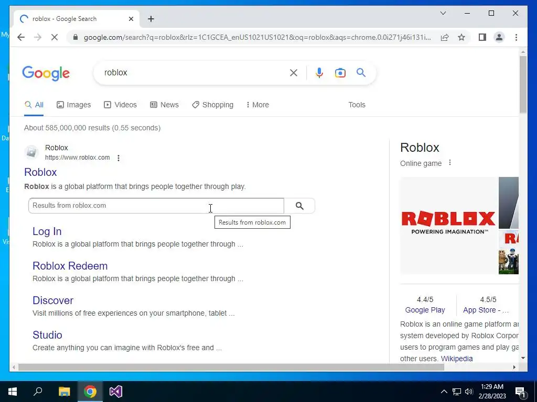Viewport: 537px width, 402px height.
Task: Open the notification action center icon
Action: tap(520, 392)
